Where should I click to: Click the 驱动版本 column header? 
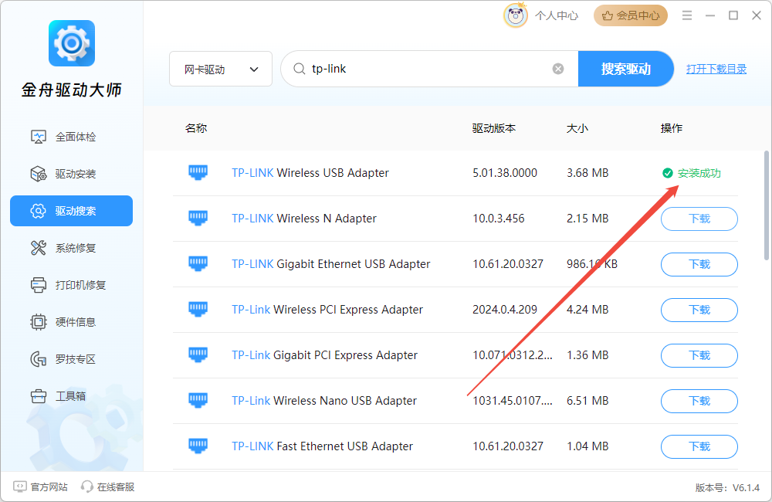pos(494,128)
